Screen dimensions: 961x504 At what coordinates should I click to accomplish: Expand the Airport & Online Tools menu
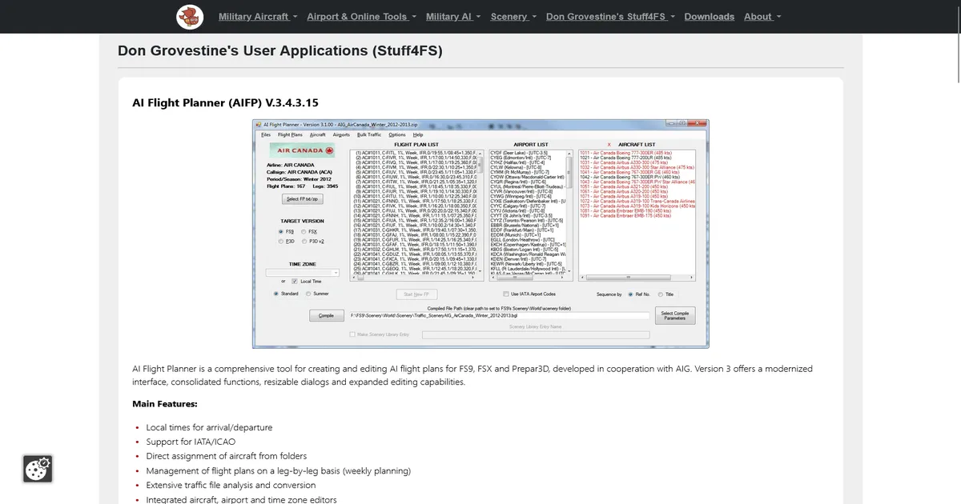tap(361, 17)
